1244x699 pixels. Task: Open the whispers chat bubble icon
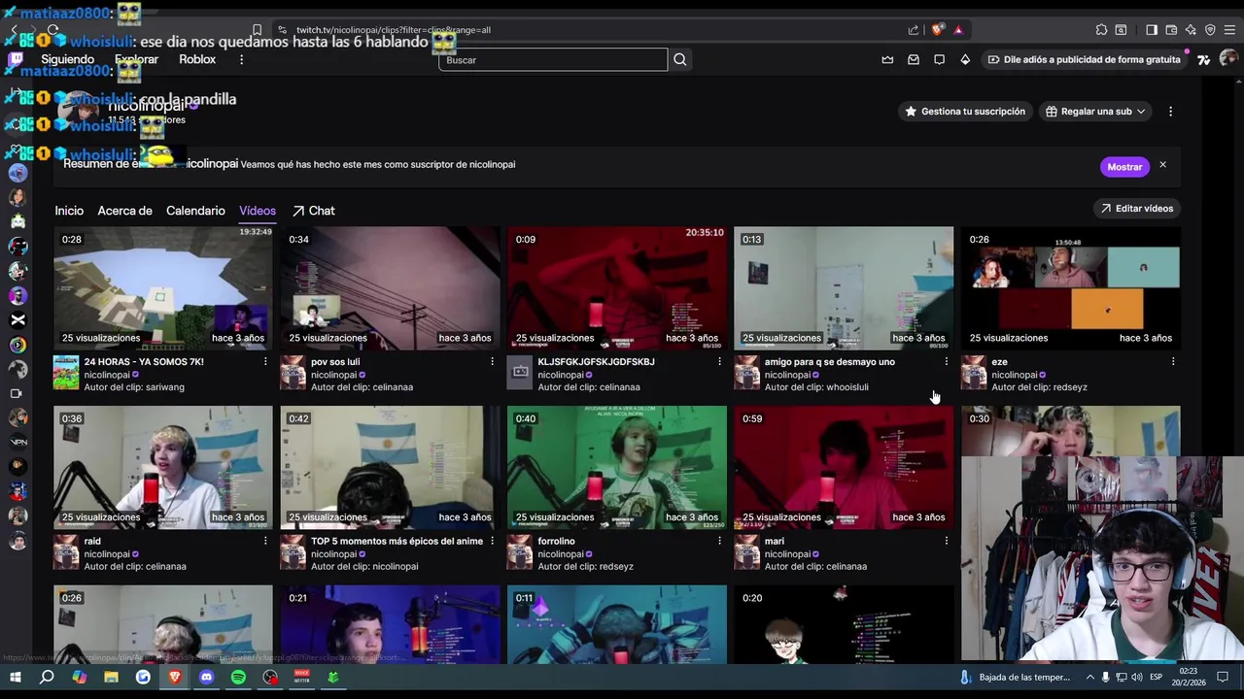(939, 59)
